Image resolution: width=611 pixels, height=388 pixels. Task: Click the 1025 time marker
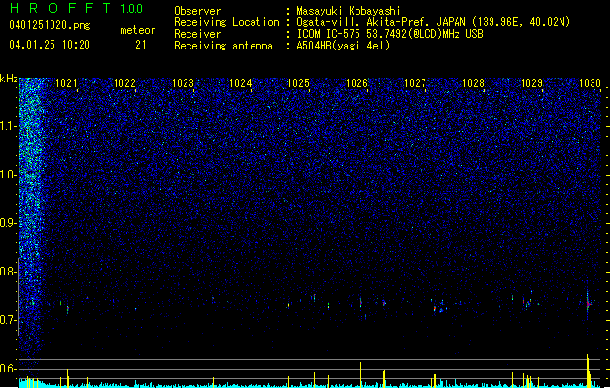click(298, 83)
